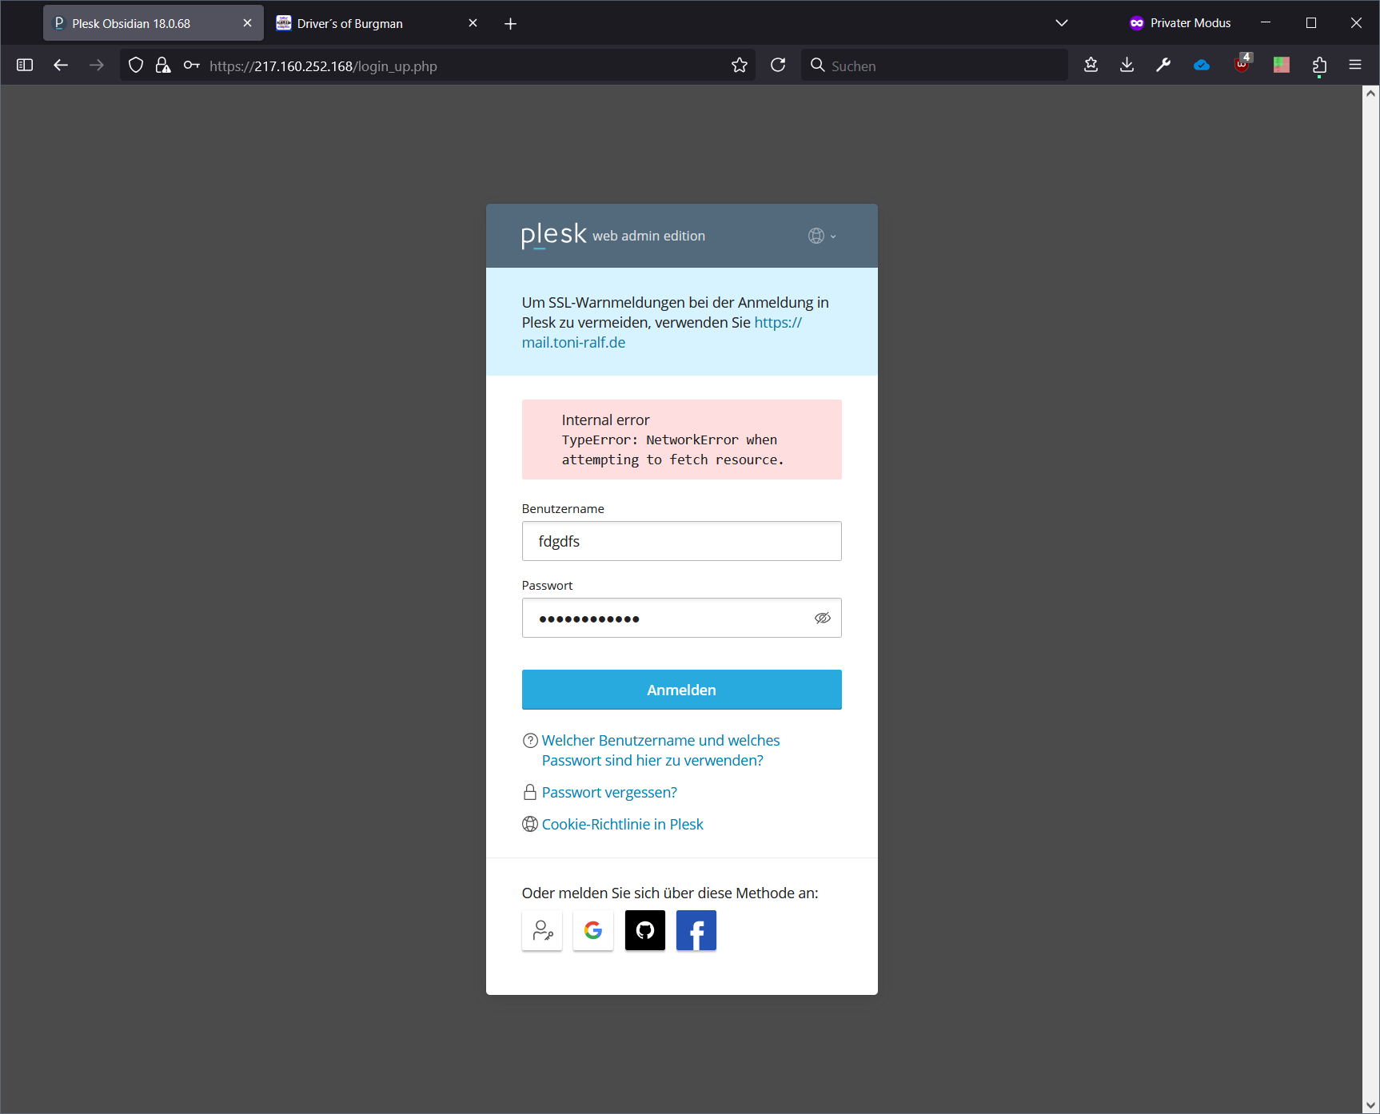The image size is (1380, 1114).
Task: Switch to the Plesk Obsidian 18.0.68 tab
Action: point(153,23)
